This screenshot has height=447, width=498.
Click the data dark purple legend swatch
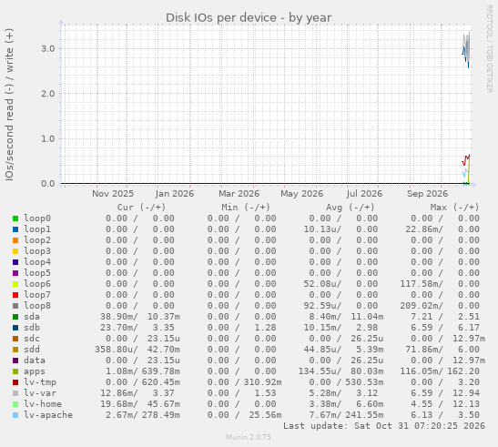pos(15,361)
